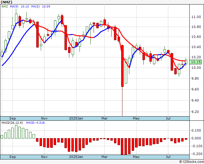
Task: Click the MA(3) indicator label
Action: 35,7
